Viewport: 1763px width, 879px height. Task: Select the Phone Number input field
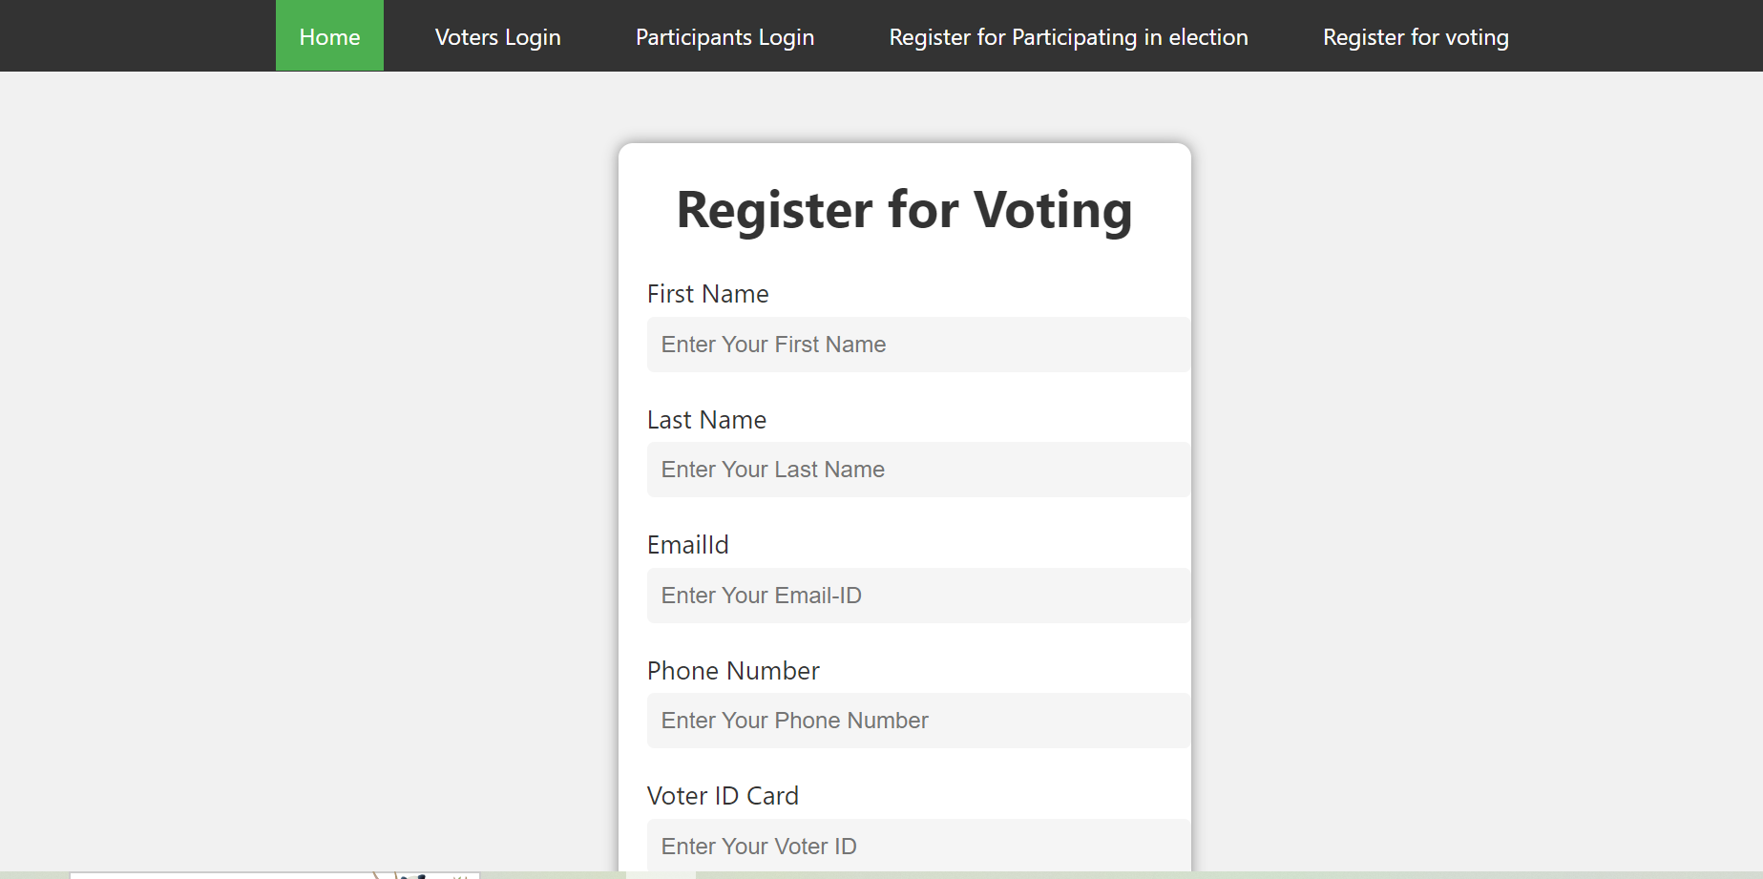[x=918, y=721]
